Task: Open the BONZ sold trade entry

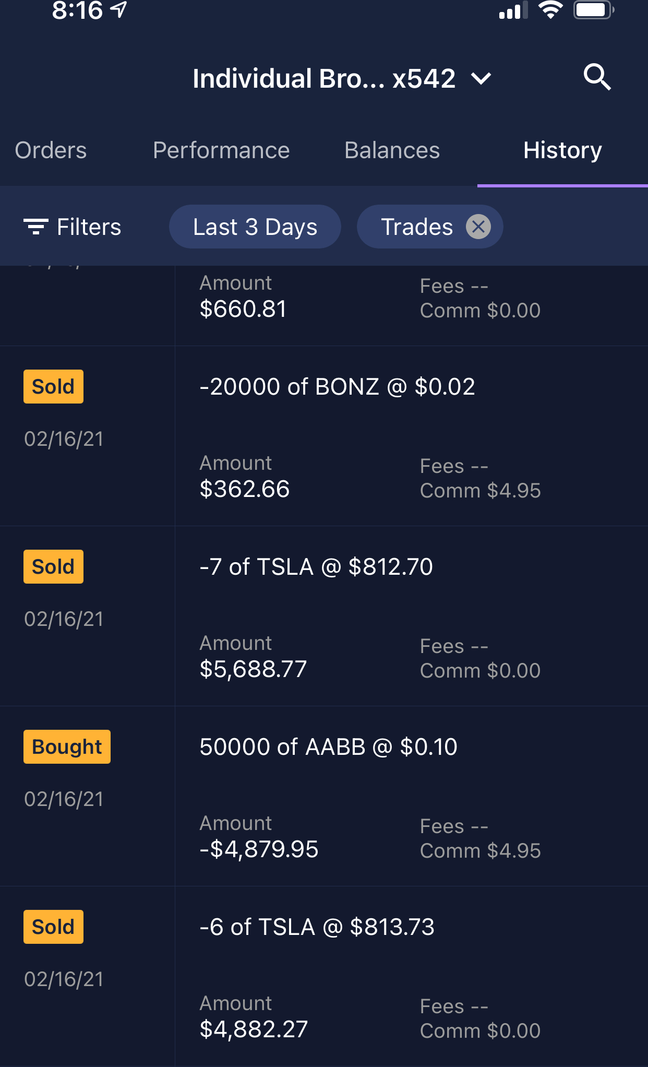Action: 337,387
